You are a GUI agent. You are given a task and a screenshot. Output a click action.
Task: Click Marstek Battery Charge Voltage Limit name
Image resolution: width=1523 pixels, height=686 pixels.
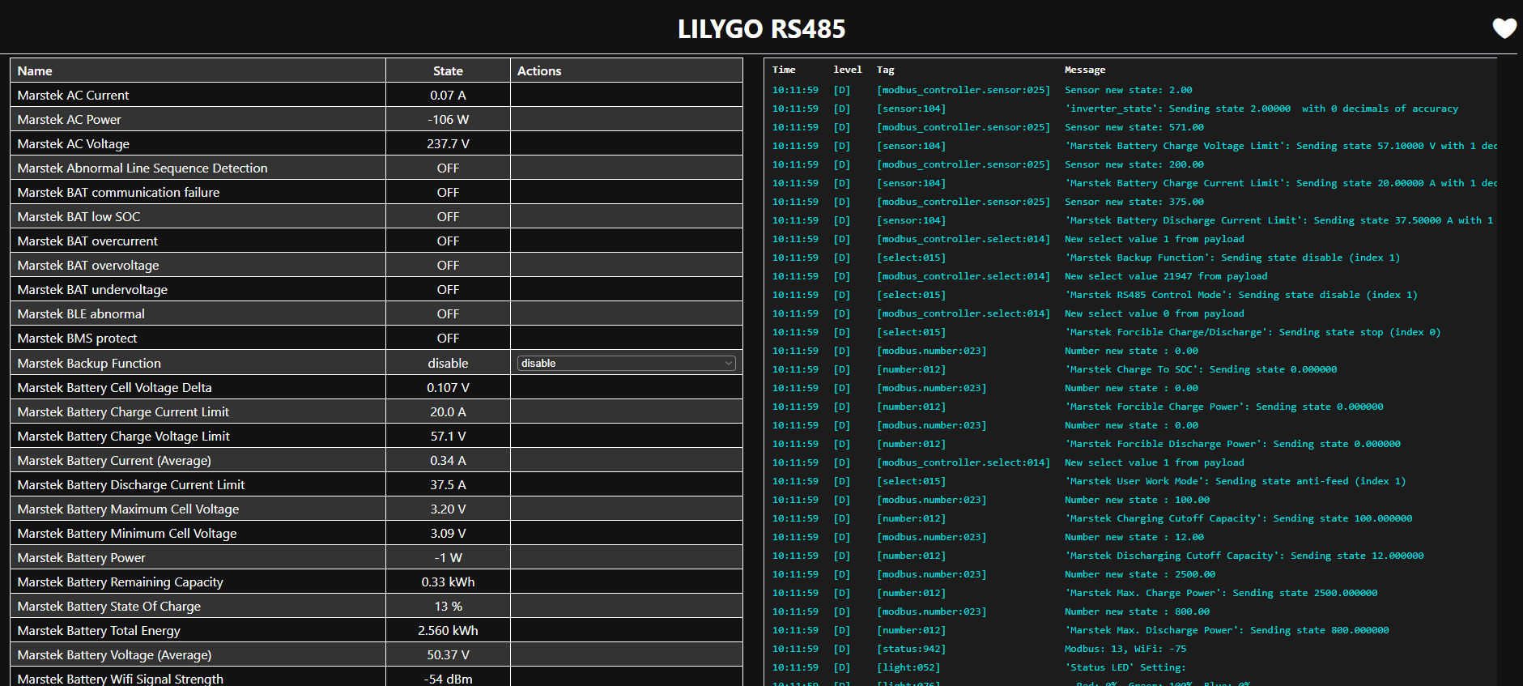[x=123, y=436]
